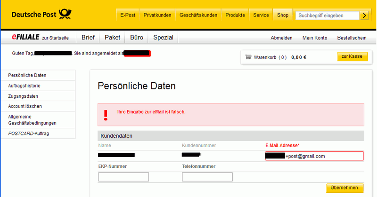Click the E-Mail-Adresse input field

point(314,156)
